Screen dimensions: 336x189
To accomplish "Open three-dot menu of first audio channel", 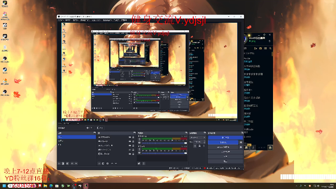I will (x=139, y=139).
